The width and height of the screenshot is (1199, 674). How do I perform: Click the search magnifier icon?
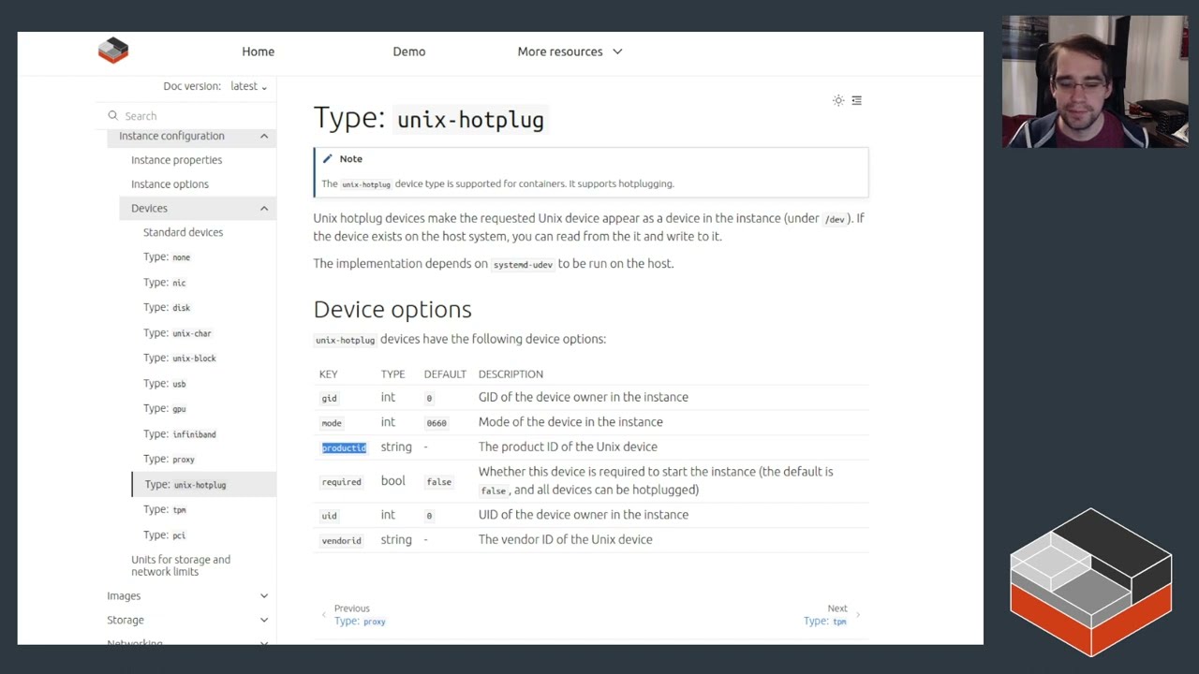click(113, 116)
